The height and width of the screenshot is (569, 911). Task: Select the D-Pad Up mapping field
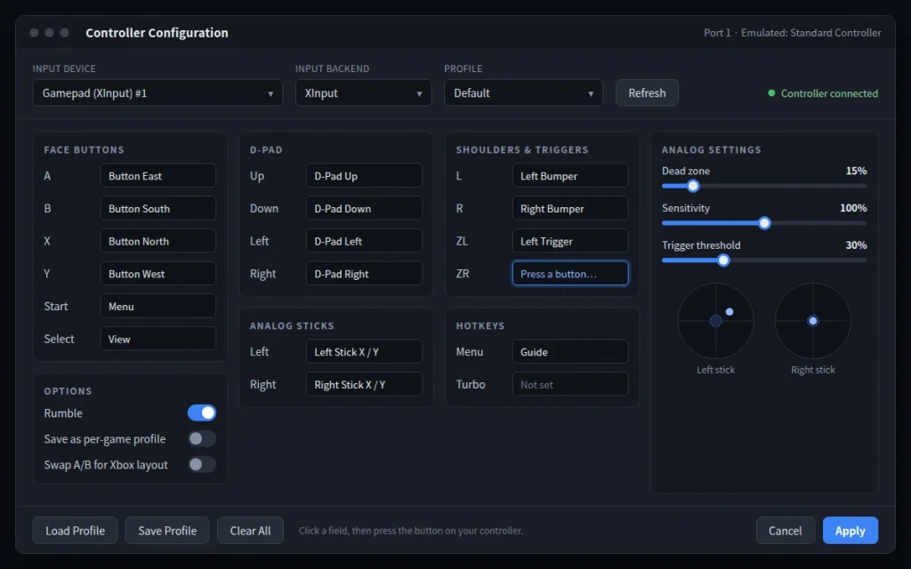(x=364, y=176)
